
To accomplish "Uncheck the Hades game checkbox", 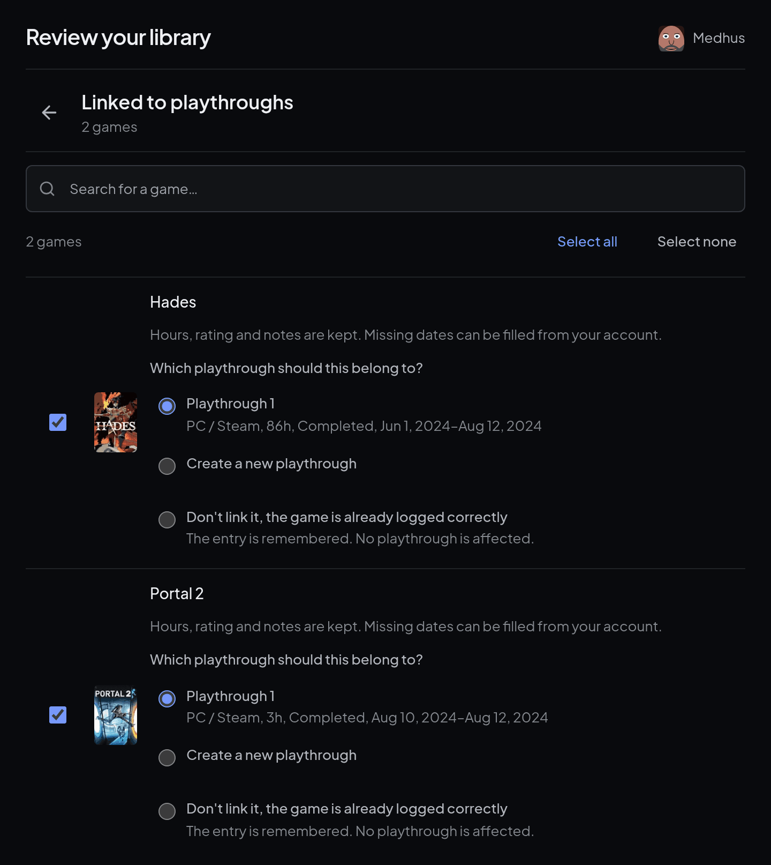I will tap(58, 422).
